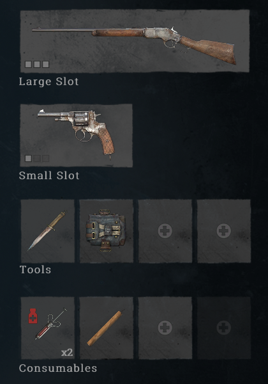Click the Tools section label
This screenshot has height=384, width=268.
(35, 269)
